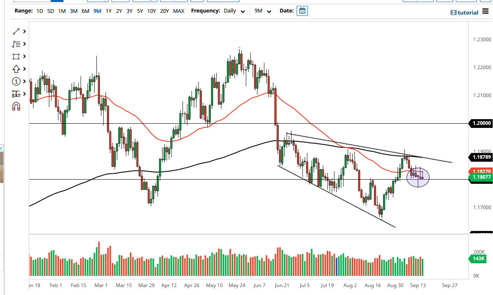493x295 pixels.
Task: Open the hamburger menu
Action: (x=485, y=11)
